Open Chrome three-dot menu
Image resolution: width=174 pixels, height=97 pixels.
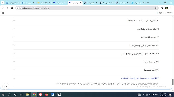tap(171, 8)
